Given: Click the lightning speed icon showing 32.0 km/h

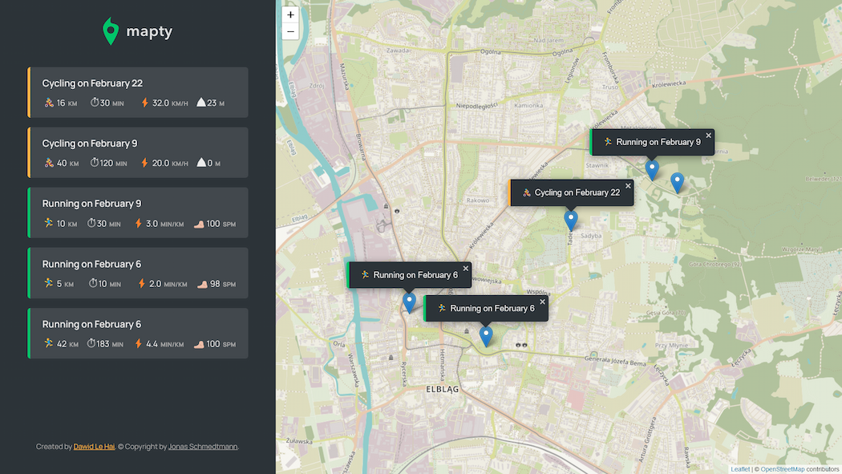Looking at the screenshot, I should tap(145, 103).
